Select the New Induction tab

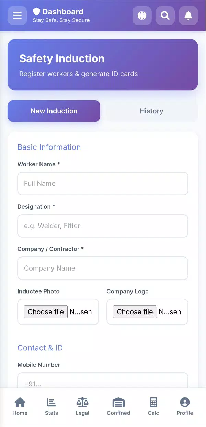pos(54,111)
